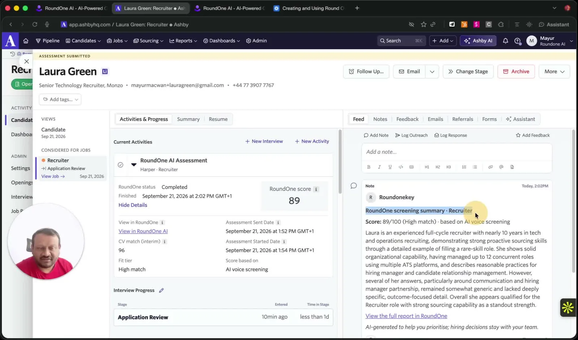Click the notifications bell icon
Image resolution: width=578 pixels, height=340 pixels.
click(x=505, y=41)
